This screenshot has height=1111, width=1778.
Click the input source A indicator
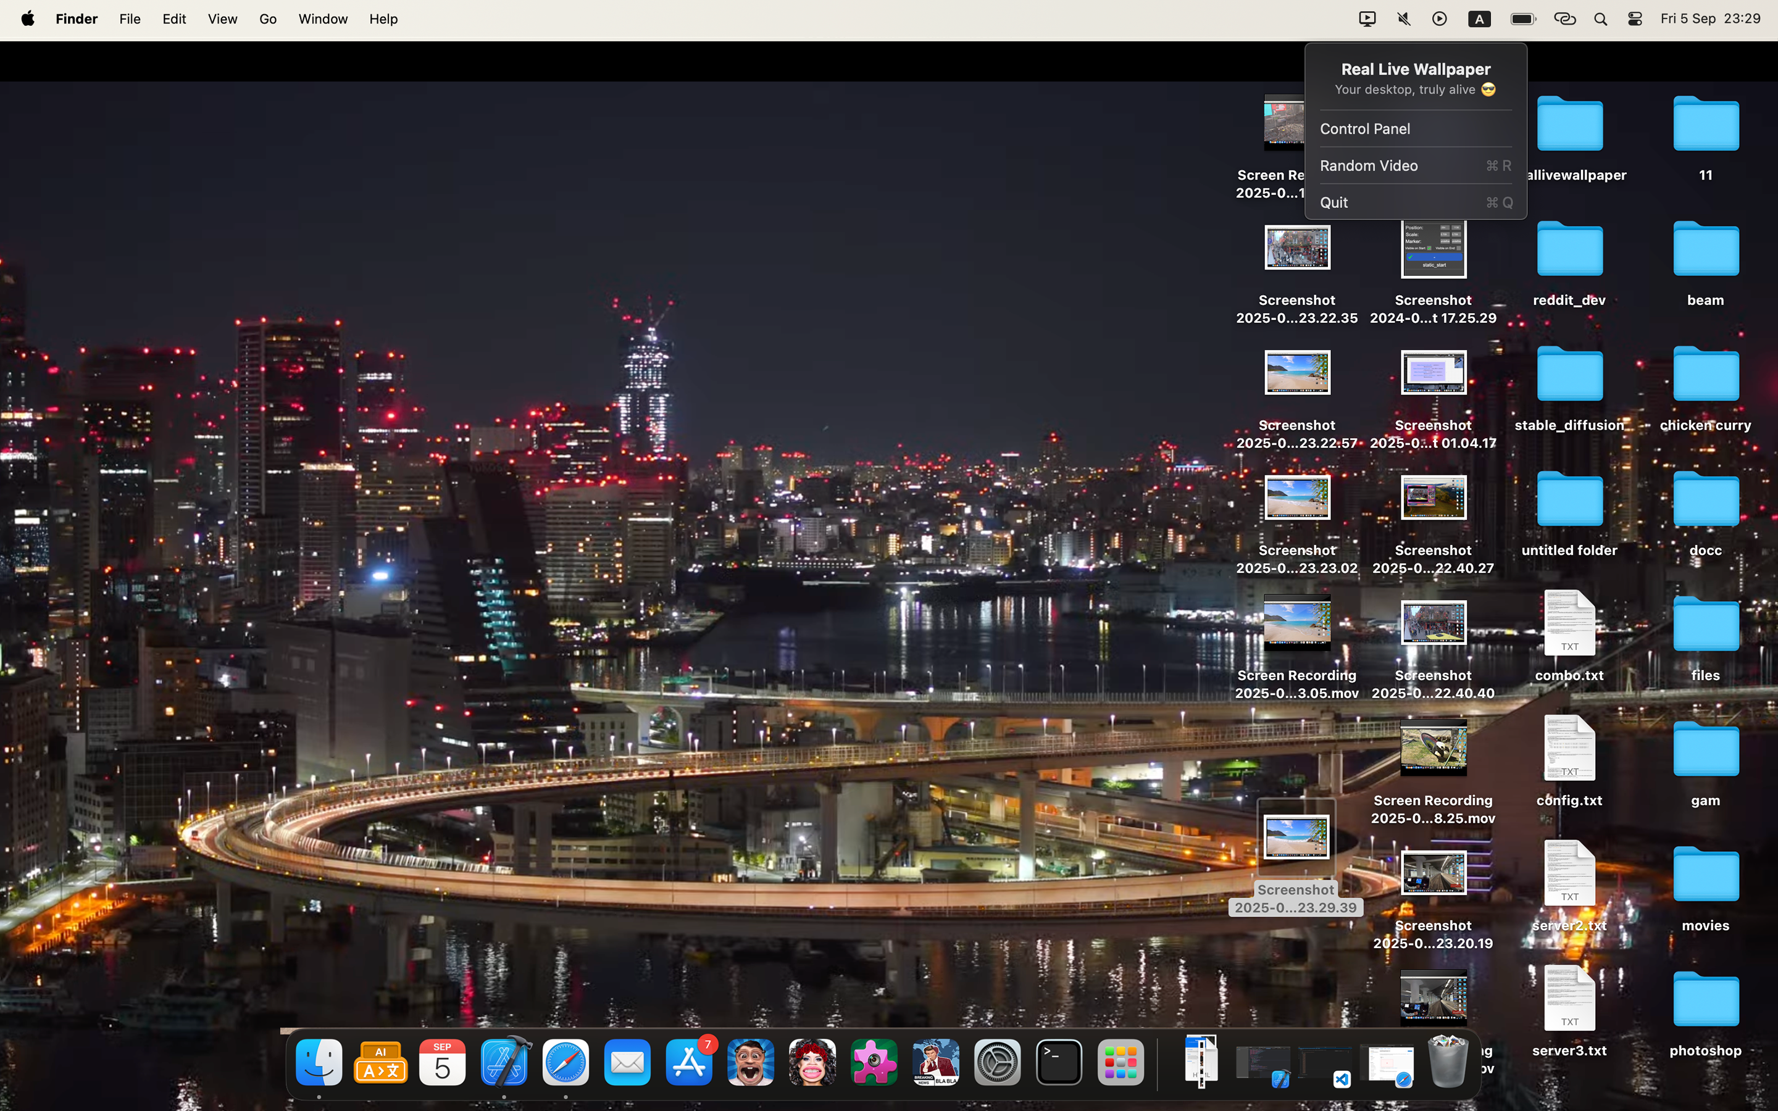pyautogui.click(x=1479, y=19)
